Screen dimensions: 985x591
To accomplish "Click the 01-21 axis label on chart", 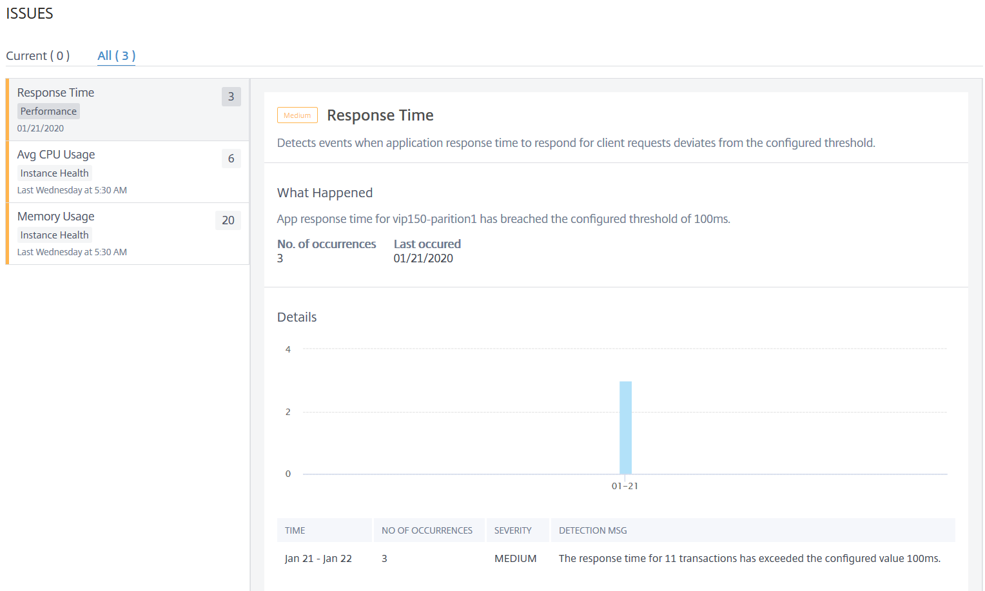I will tap(625, 486).
